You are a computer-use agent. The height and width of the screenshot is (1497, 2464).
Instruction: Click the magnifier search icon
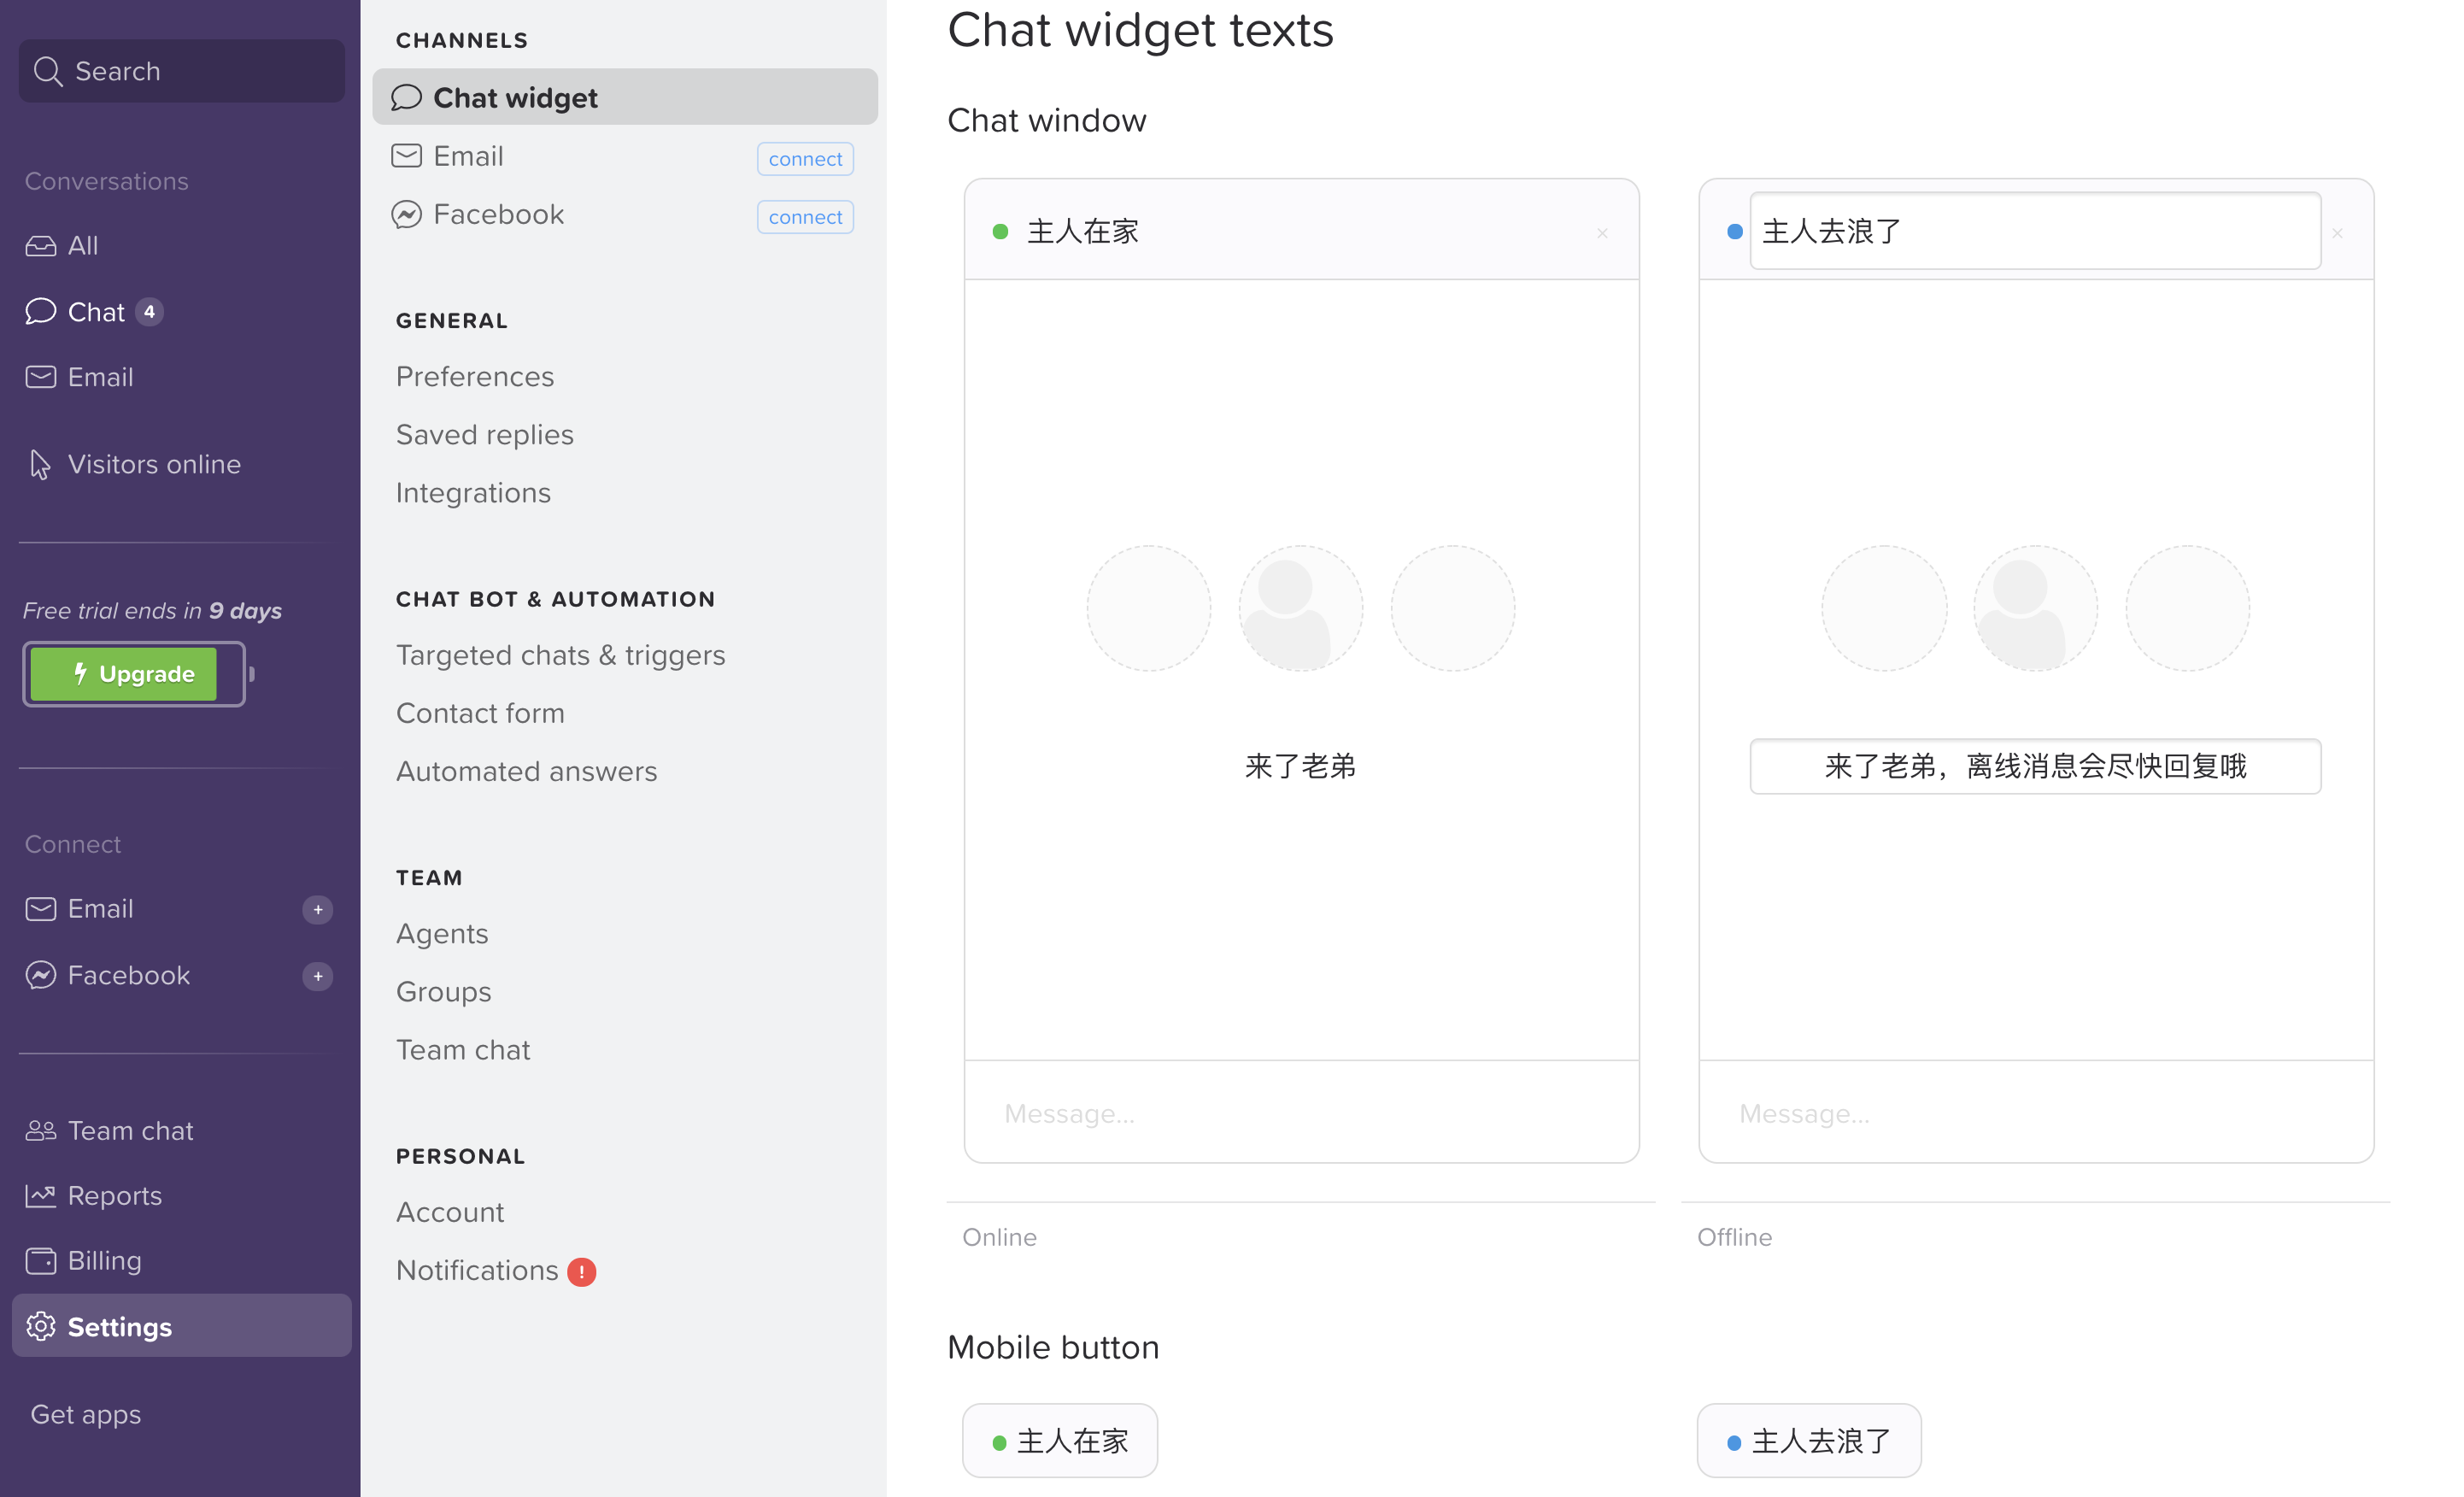click(x=47, y=71)
